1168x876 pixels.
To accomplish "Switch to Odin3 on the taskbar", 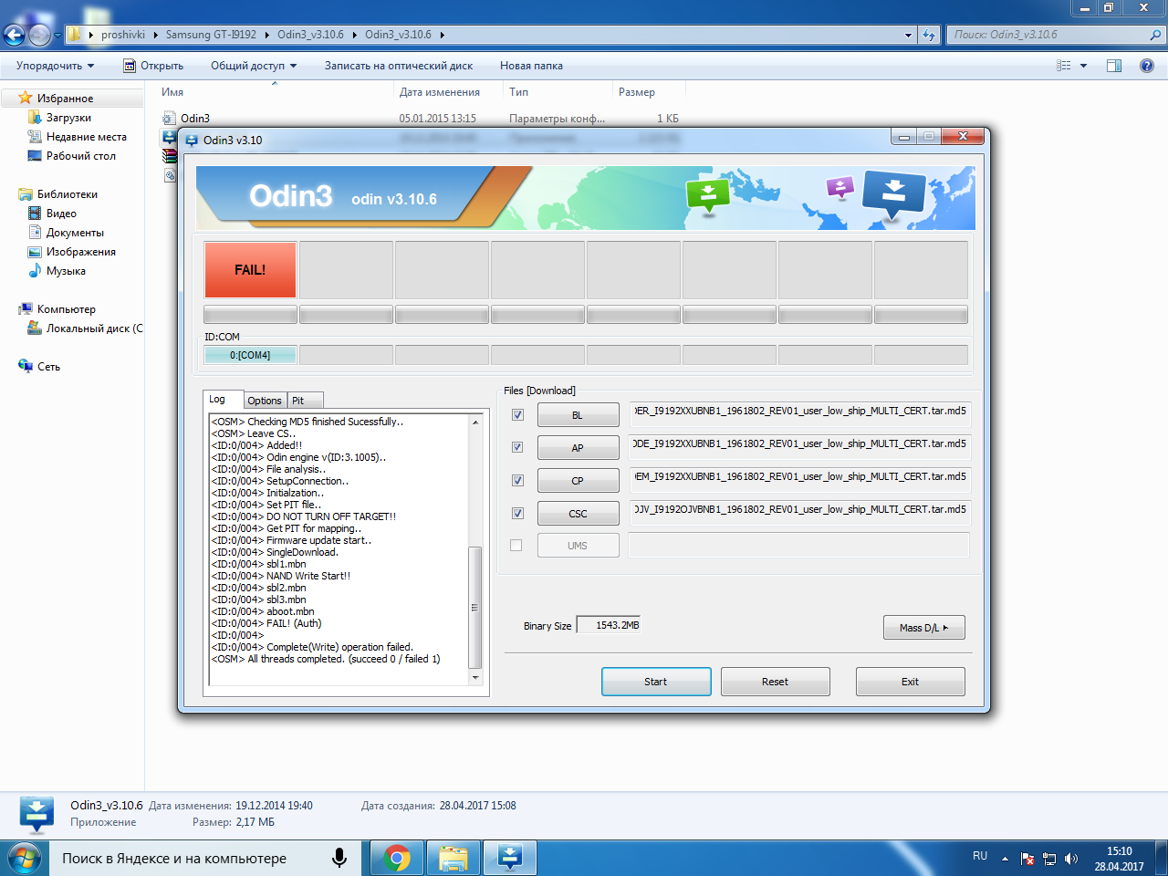I will pos(510,859).
